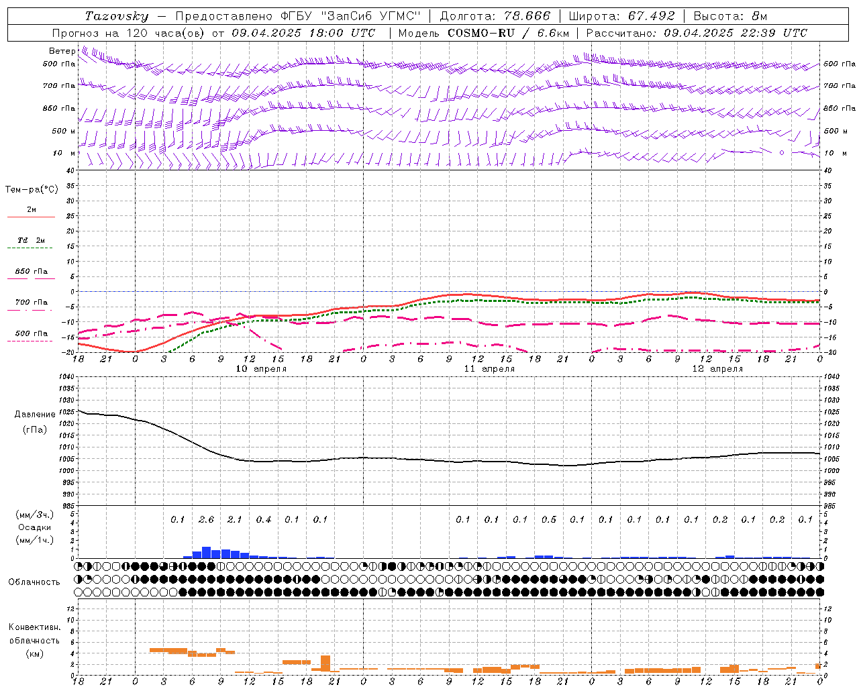Screen dimensions: 859x687
Task: Click the '12 апреля' date label
Action: tap(717, 369)
